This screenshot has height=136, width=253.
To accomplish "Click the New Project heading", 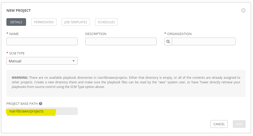I will pos(18,10).
